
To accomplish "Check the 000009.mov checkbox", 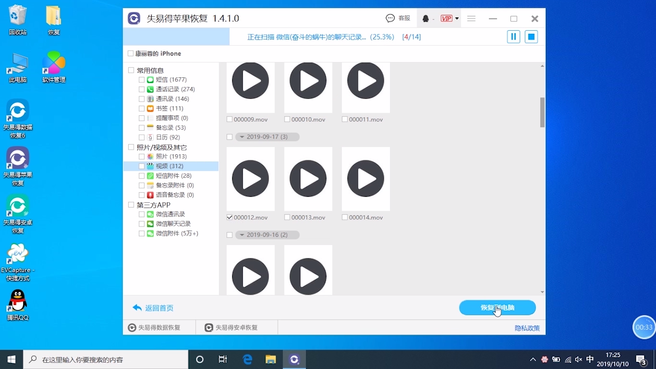I will tap(230, 119).
